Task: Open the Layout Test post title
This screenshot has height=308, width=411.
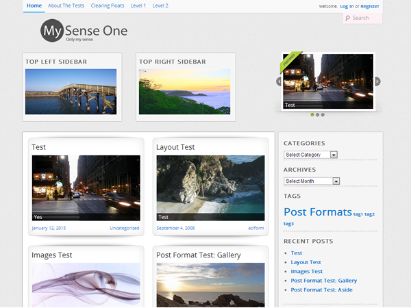Action: (x=175, y=147)
